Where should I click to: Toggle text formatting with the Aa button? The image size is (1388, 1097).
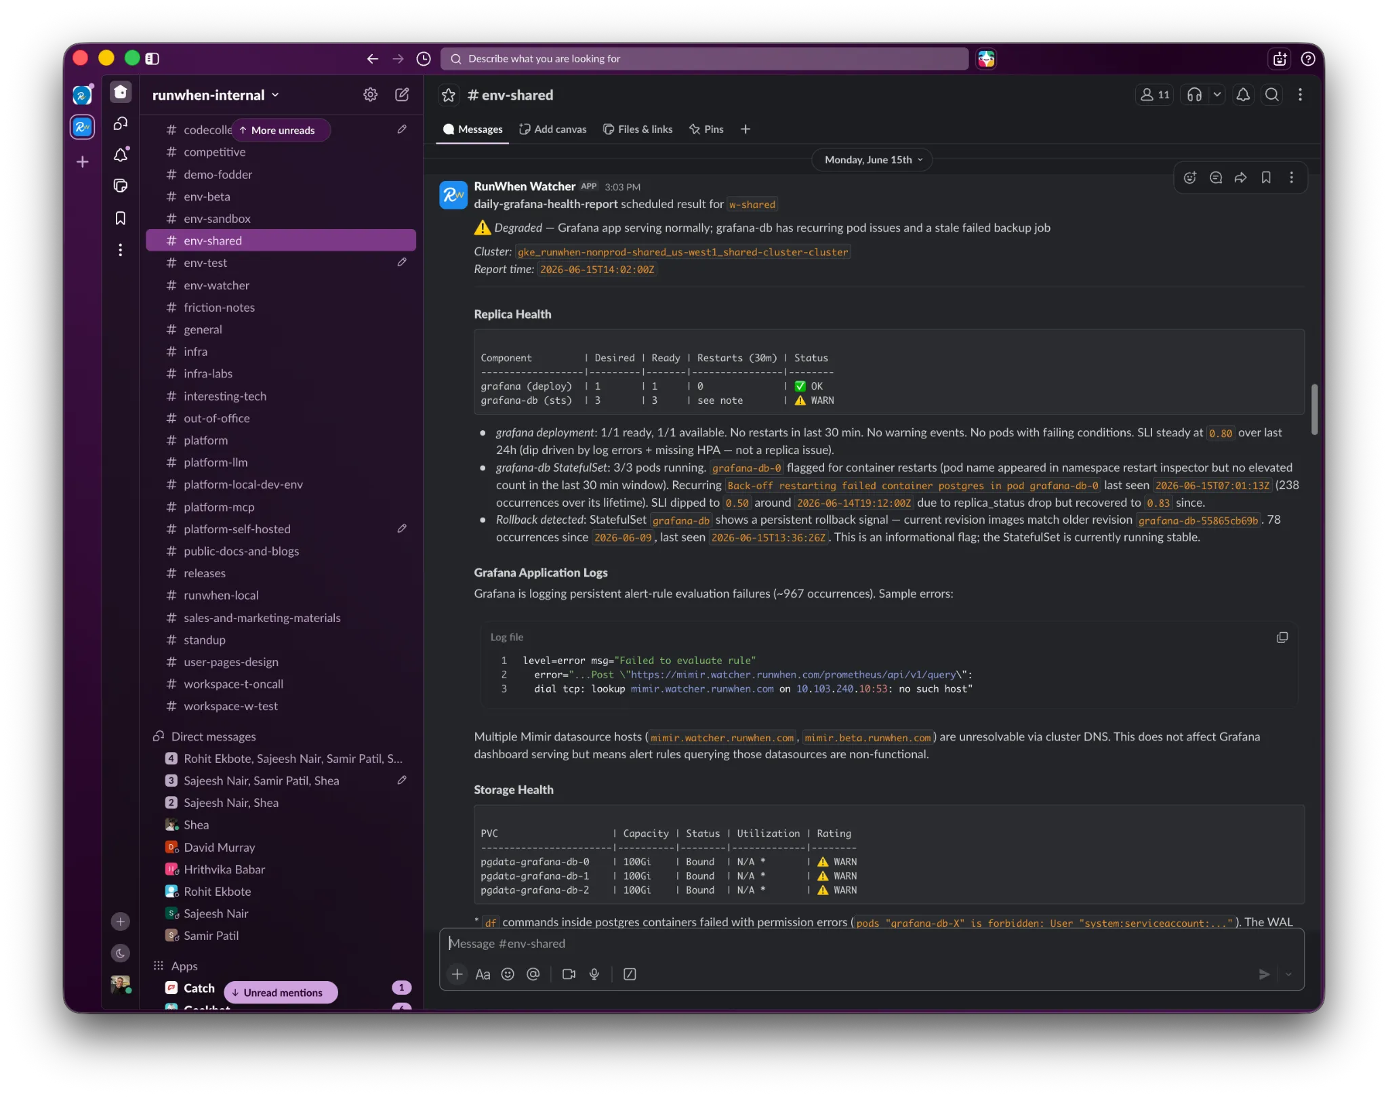click(x=483, y=974)
